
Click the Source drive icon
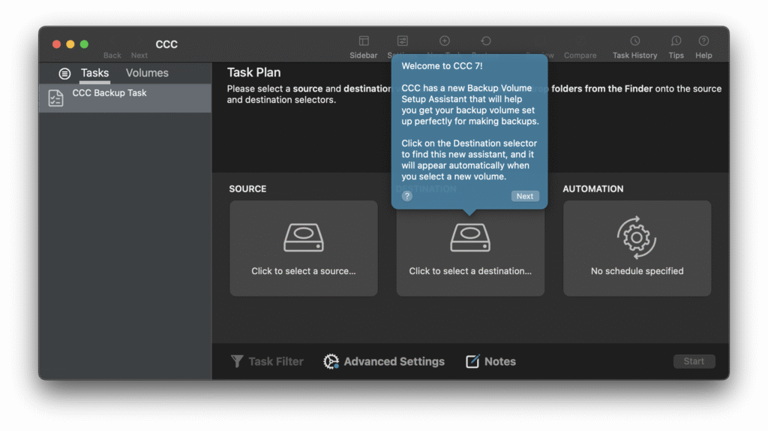(304, 238)
